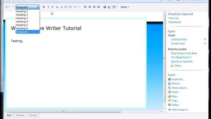Open (Untitled Post) draft
Screen dimensions: 211x119
click(x=179, y=39)
